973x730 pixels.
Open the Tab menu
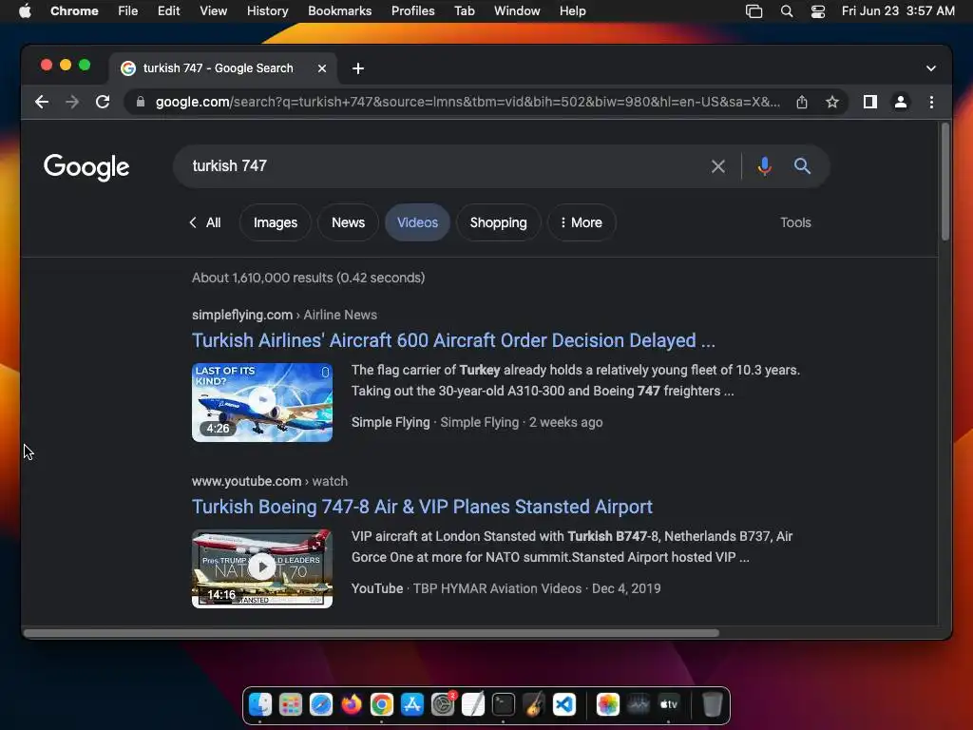(x=464, y=10)
